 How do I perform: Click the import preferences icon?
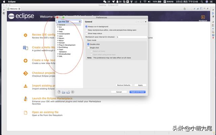(x=63, y=92)
